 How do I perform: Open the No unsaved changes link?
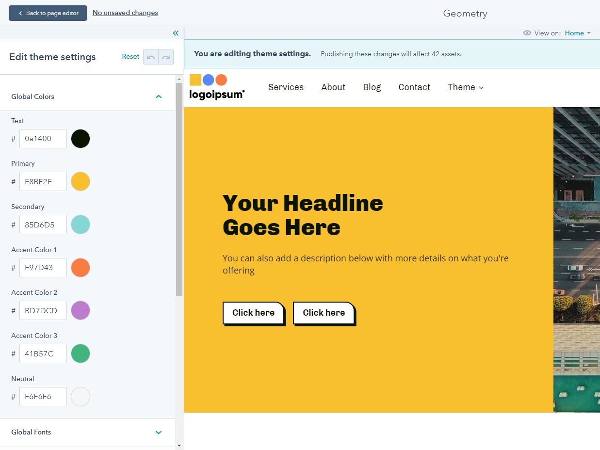click(125, 13)
